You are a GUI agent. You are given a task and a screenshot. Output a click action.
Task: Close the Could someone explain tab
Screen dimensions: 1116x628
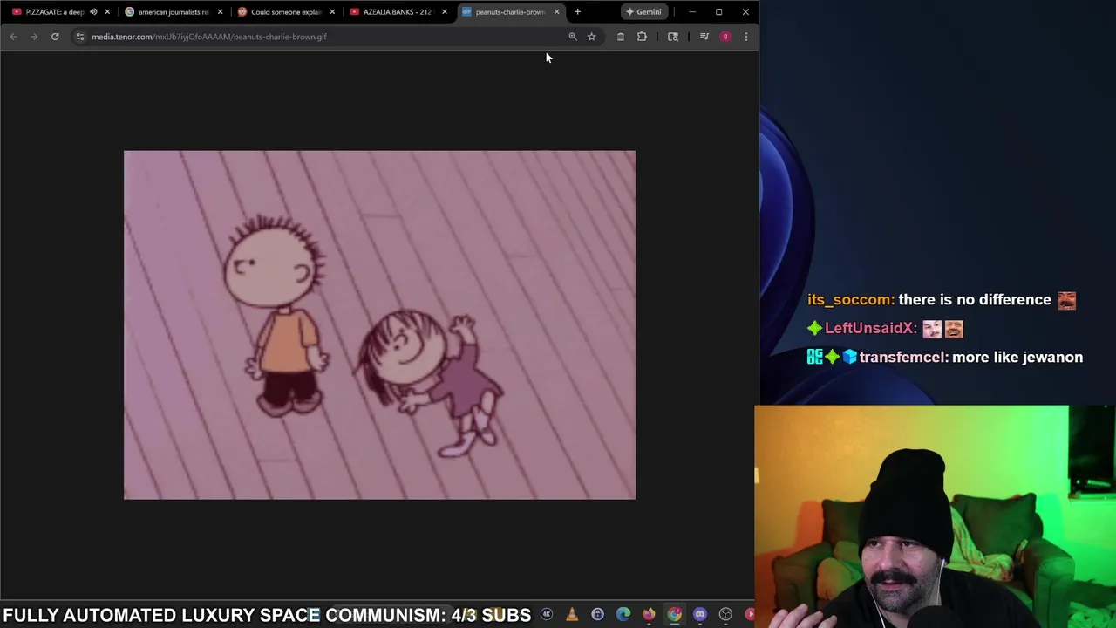coord(332,12)
